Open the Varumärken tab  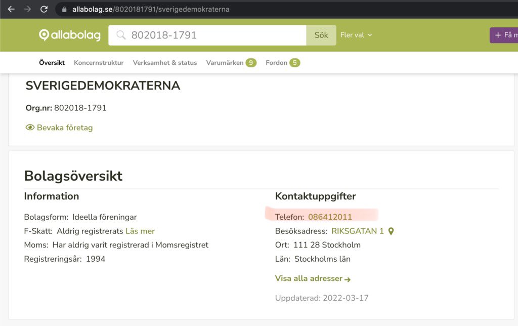[231, 62]
